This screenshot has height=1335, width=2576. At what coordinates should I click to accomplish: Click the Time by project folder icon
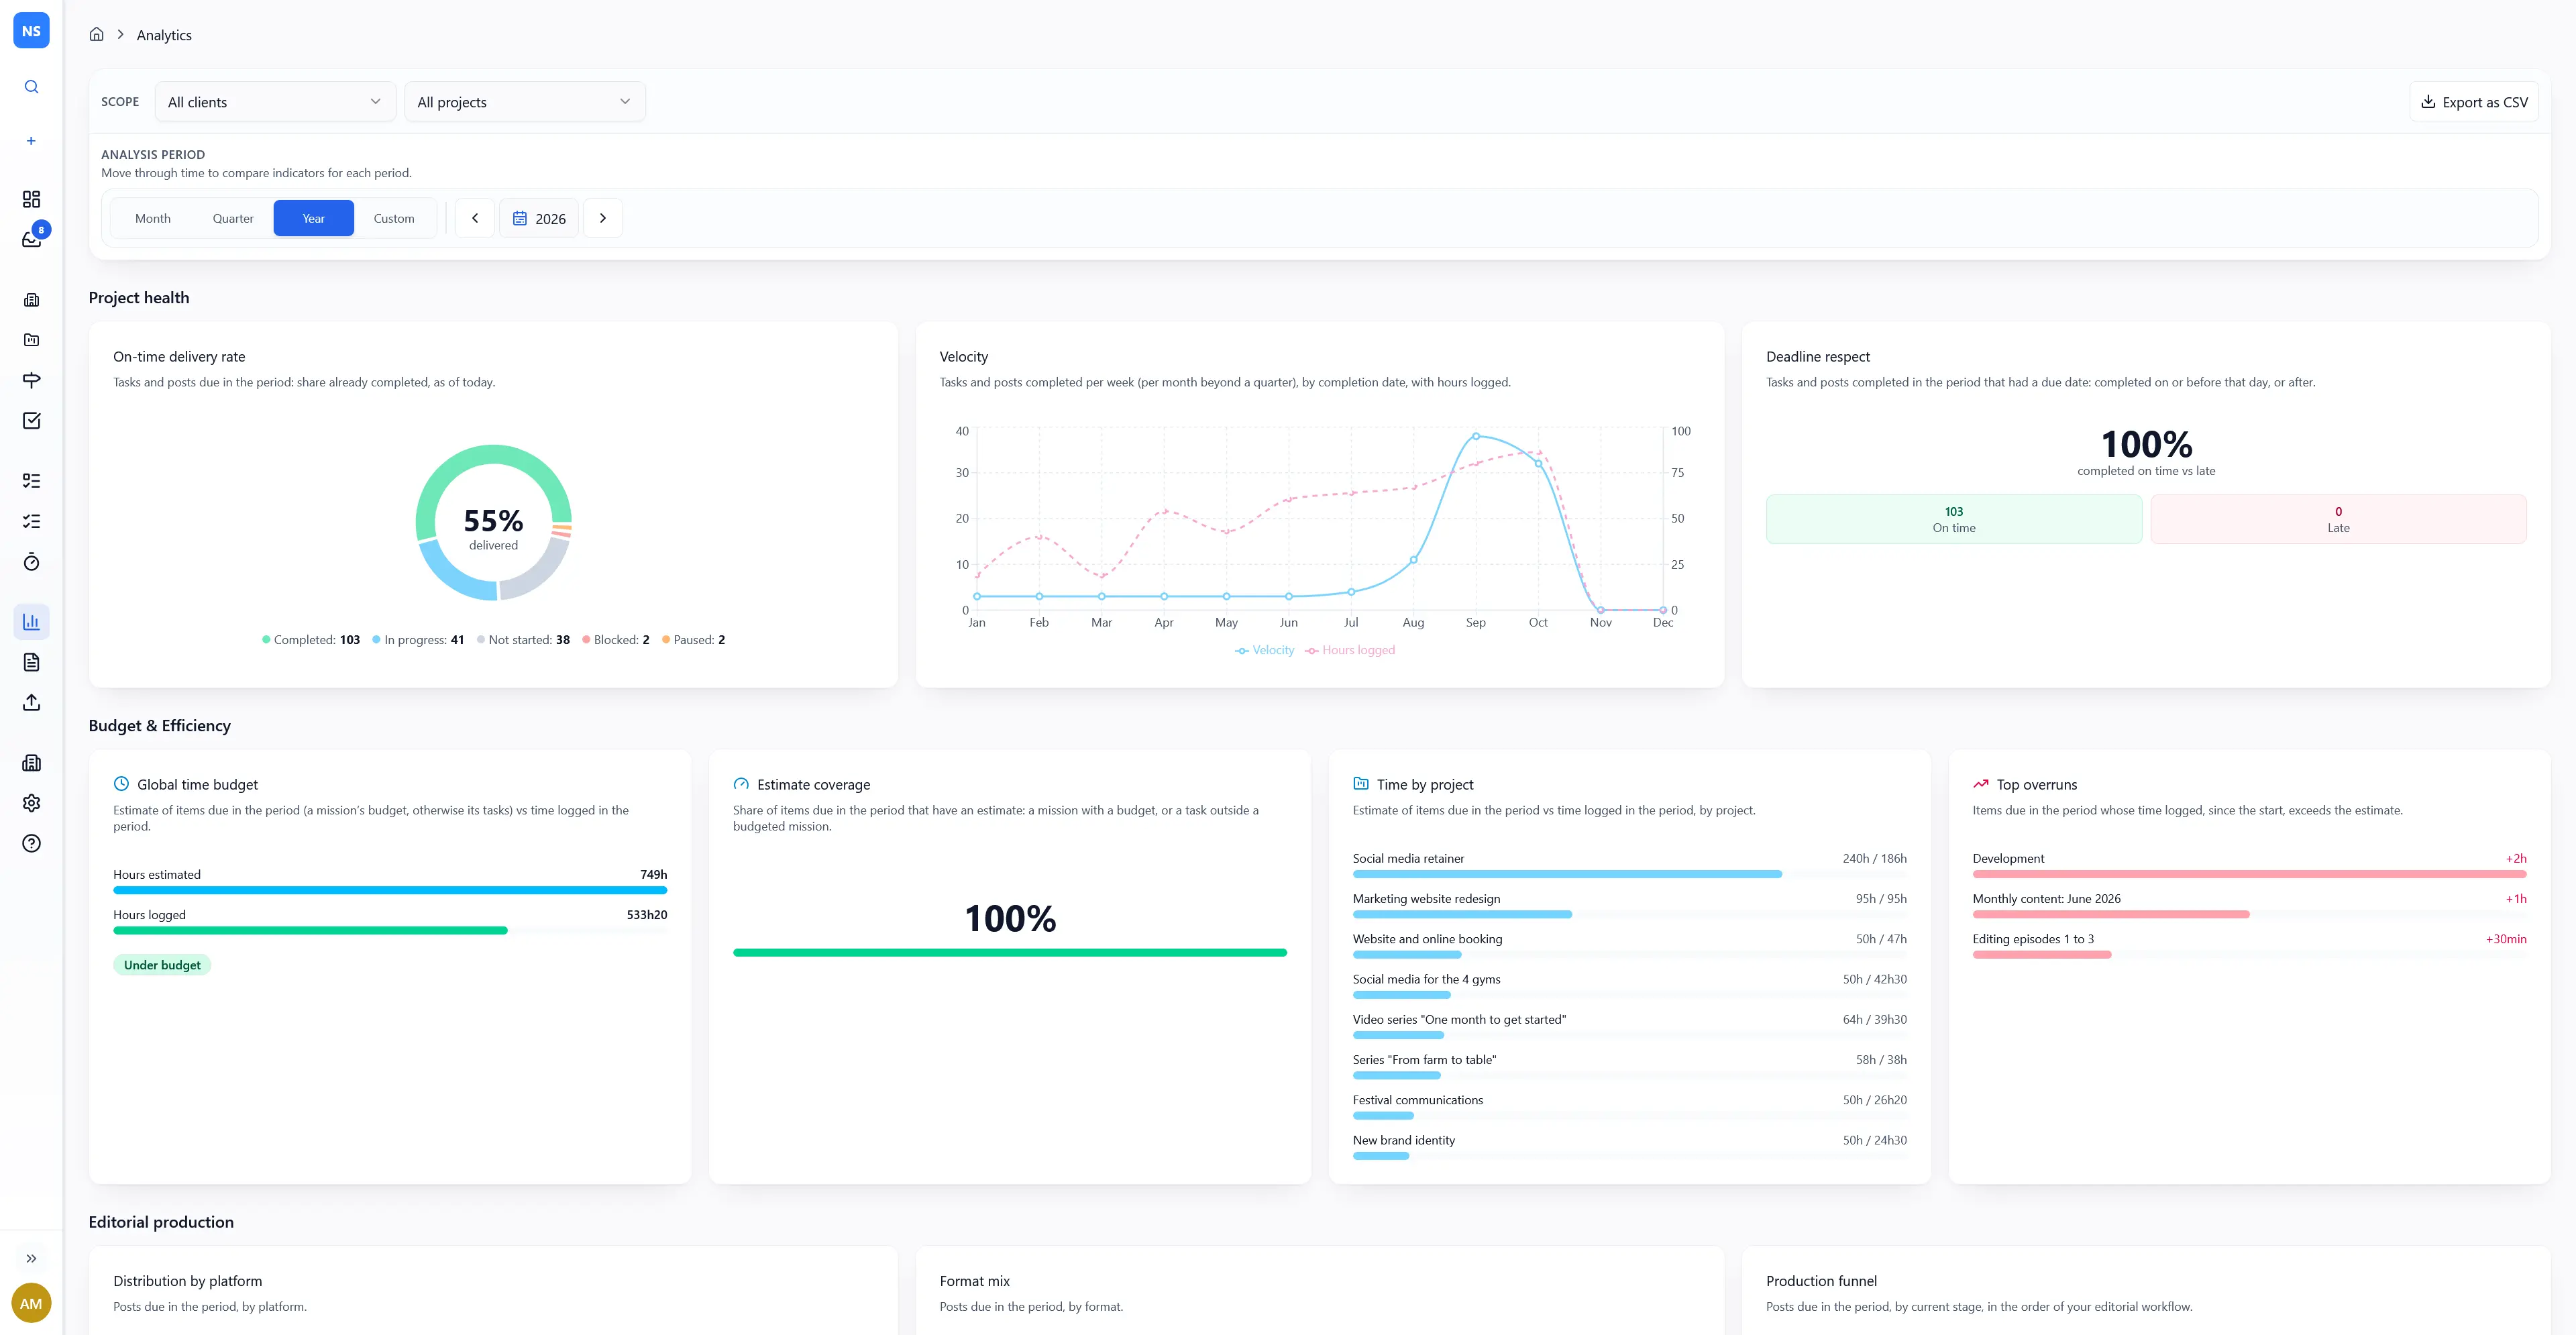[1361, 784]
